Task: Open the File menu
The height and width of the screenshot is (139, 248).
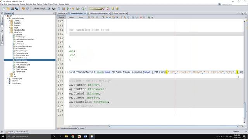Action: tap(2, 4)
